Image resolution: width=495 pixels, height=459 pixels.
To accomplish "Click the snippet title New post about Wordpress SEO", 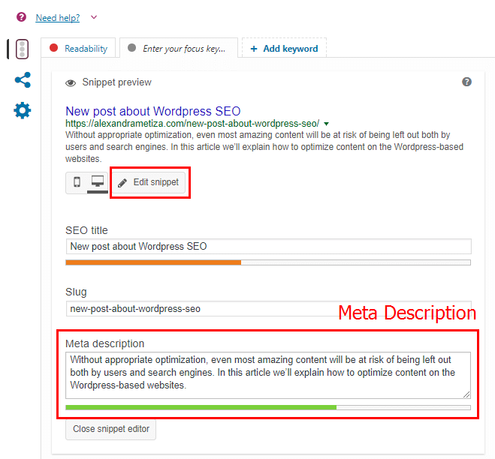I will pyautogui.click(x=153, y=111).
